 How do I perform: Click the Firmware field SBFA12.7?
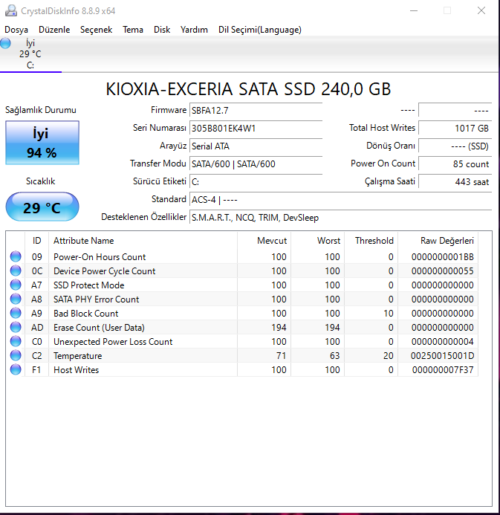point(256,111)
